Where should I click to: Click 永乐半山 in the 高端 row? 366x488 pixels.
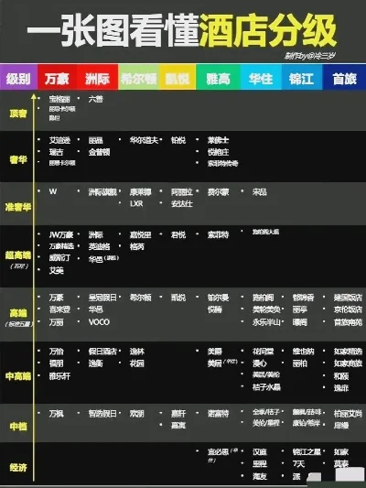(267, 321)
